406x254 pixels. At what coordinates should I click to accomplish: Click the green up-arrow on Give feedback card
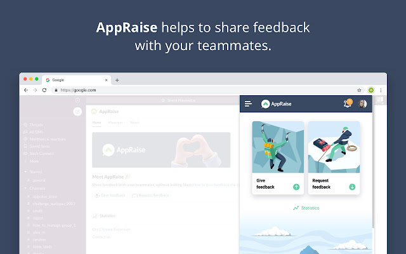(x=296, y=187)
